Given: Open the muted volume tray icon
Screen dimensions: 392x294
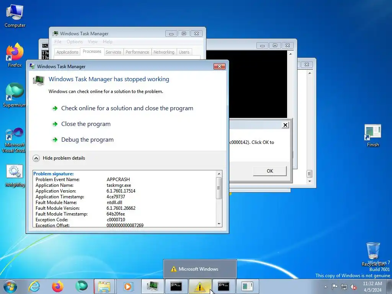Looking at the screenshot, I should (x=353, y=287).
